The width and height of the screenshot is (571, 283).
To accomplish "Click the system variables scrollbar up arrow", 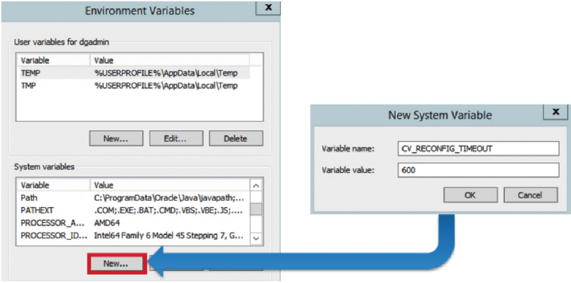I will click(256, 186).
